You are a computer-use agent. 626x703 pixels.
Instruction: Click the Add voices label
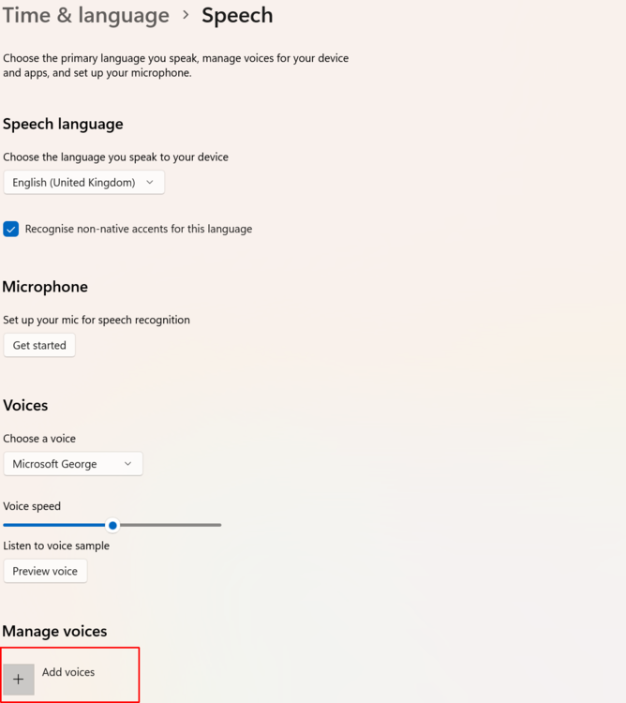click(68, 672)
